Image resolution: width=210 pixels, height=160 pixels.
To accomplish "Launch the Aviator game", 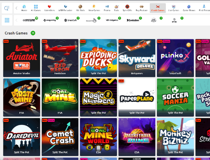I will (x=22, y=58).
